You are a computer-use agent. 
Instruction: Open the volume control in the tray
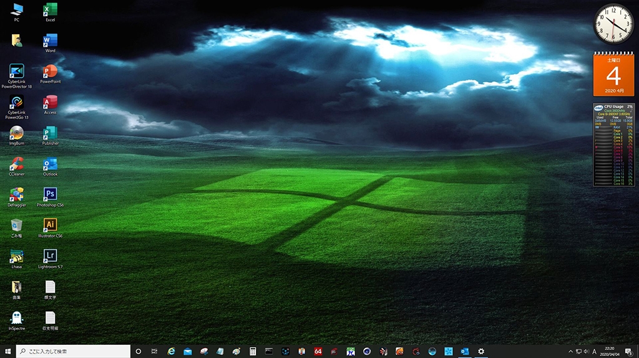click(x=587, y=352)
